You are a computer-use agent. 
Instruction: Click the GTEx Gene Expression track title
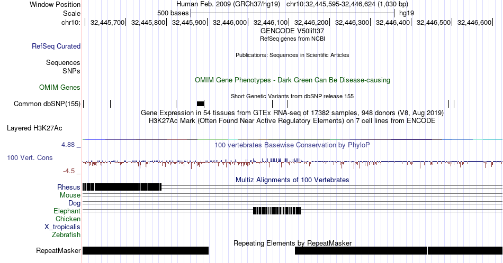click(292, 113)
